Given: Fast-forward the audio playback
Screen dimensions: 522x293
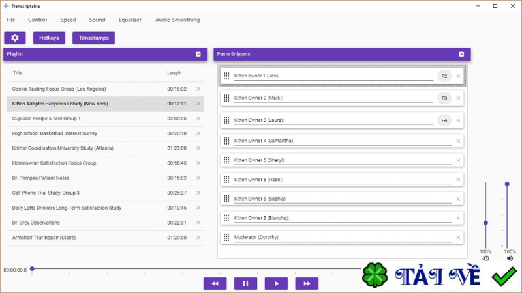Looking at the screenshot, I should click(307, 283).
